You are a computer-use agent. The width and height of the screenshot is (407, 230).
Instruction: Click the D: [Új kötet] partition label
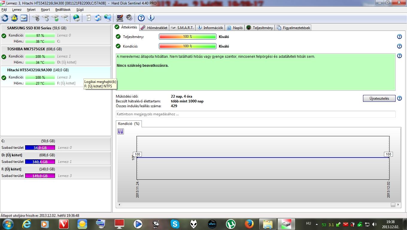point(12,155)
